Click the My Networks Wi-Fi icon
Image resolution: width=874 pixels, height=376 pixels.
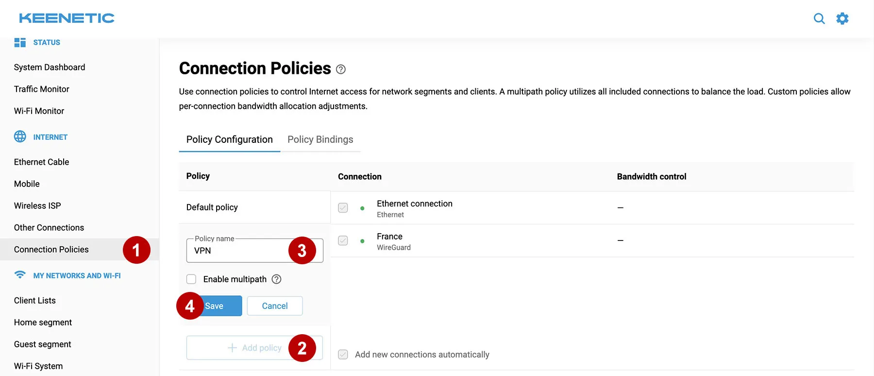coord(20,275)
